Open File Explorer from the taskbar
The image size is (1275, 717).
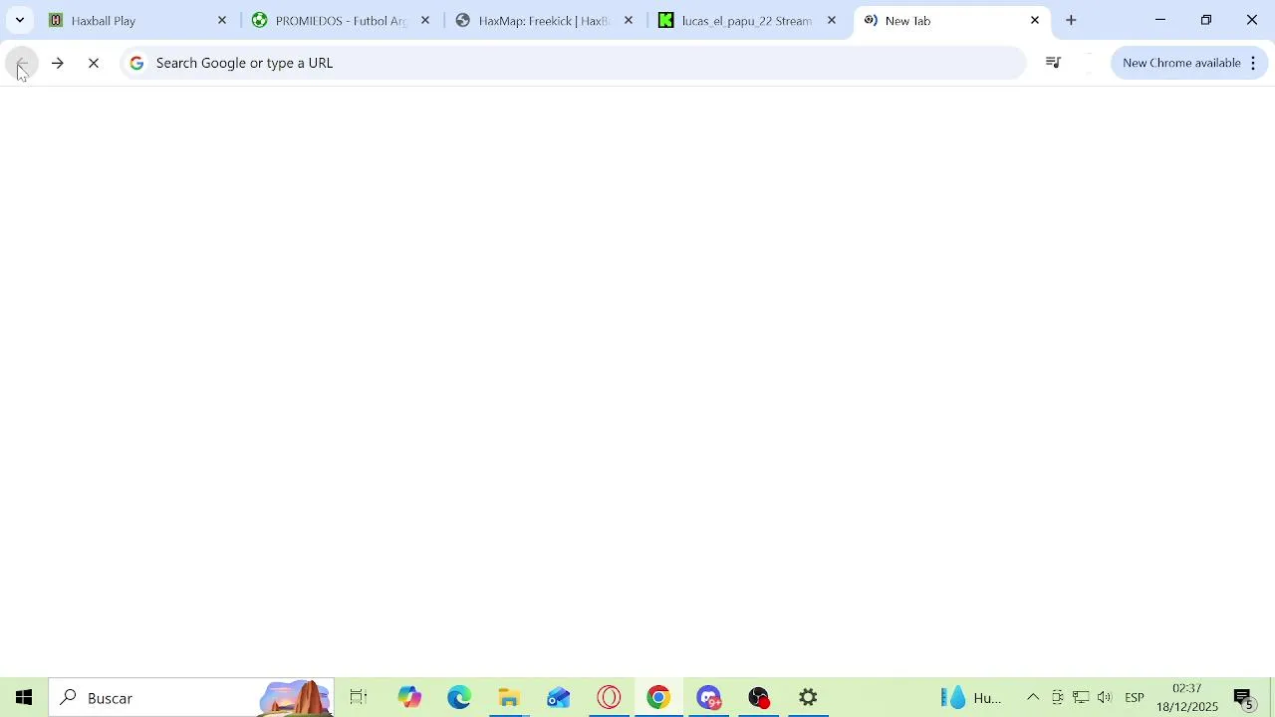(509, 698)
